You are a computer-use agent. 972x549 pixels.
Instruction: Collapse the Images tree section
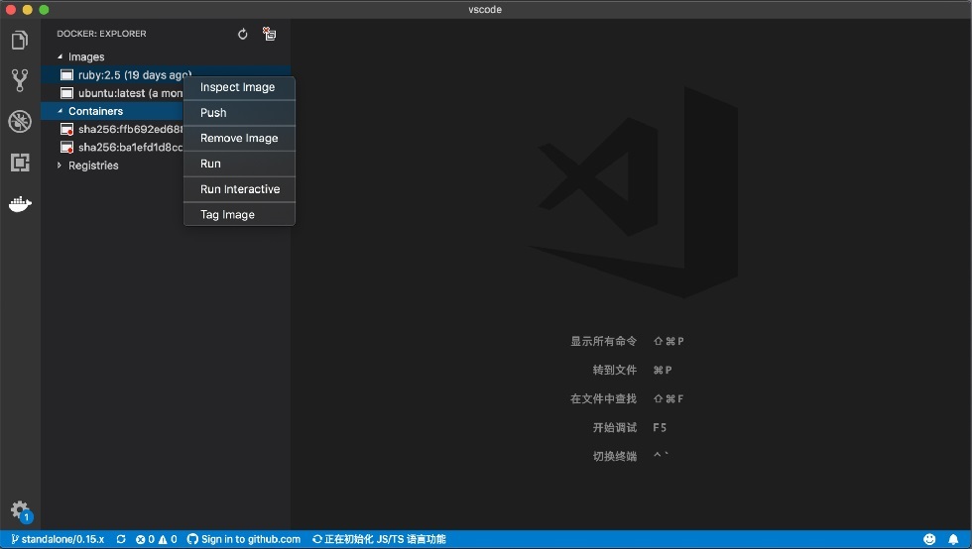click(61, 57)
